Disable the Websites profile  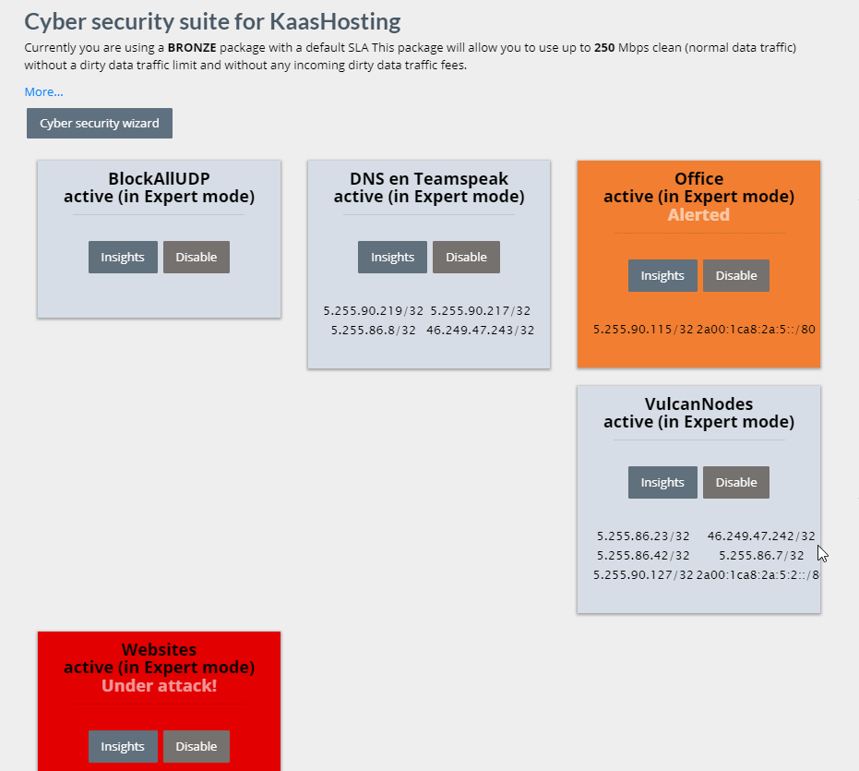(x=197, y=747)
